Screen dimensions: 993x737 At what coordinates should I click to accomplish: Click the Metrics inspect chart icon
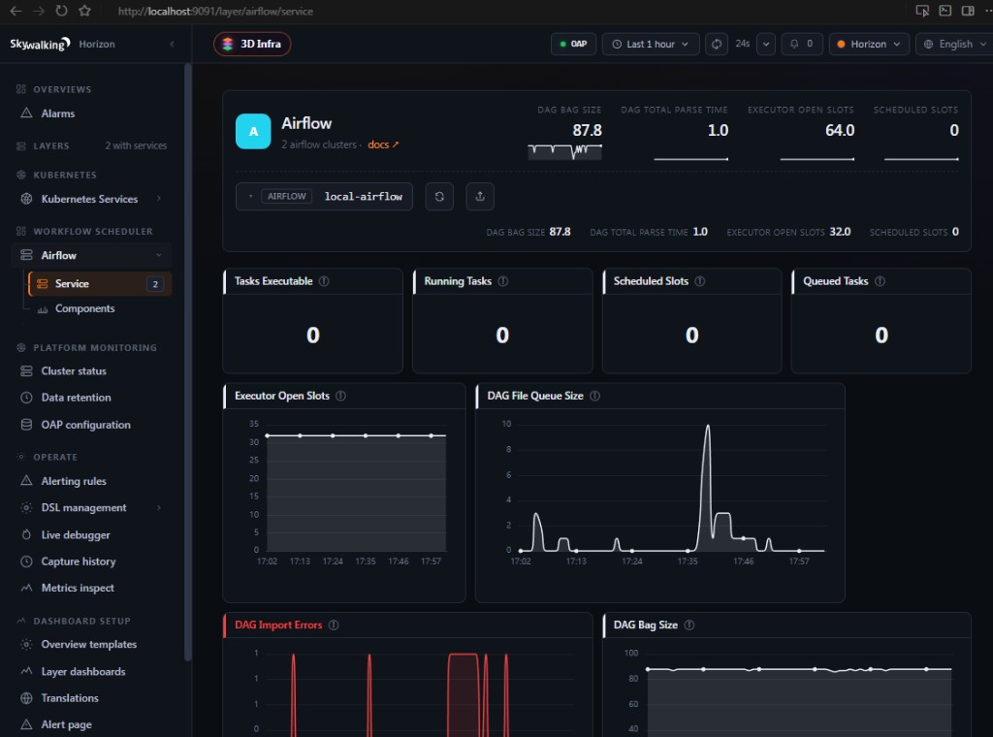coord(26,588)
